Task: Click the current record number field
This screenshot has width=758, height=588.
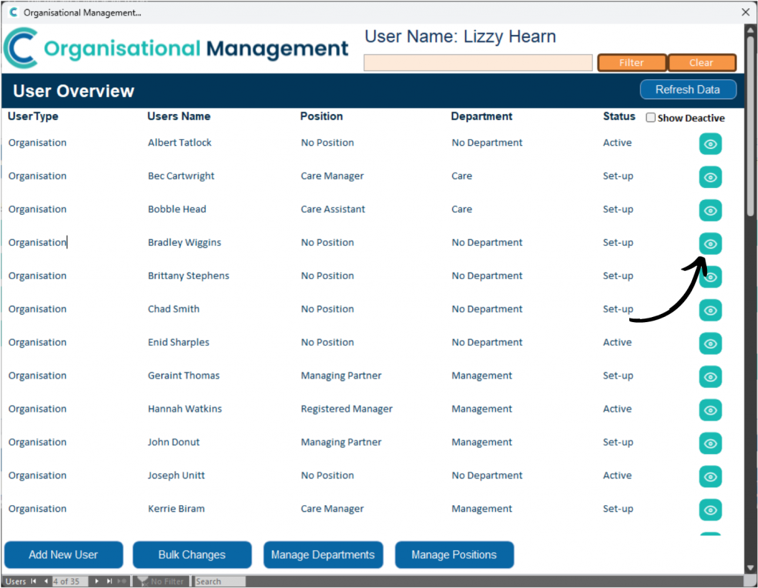Action: 70,581
